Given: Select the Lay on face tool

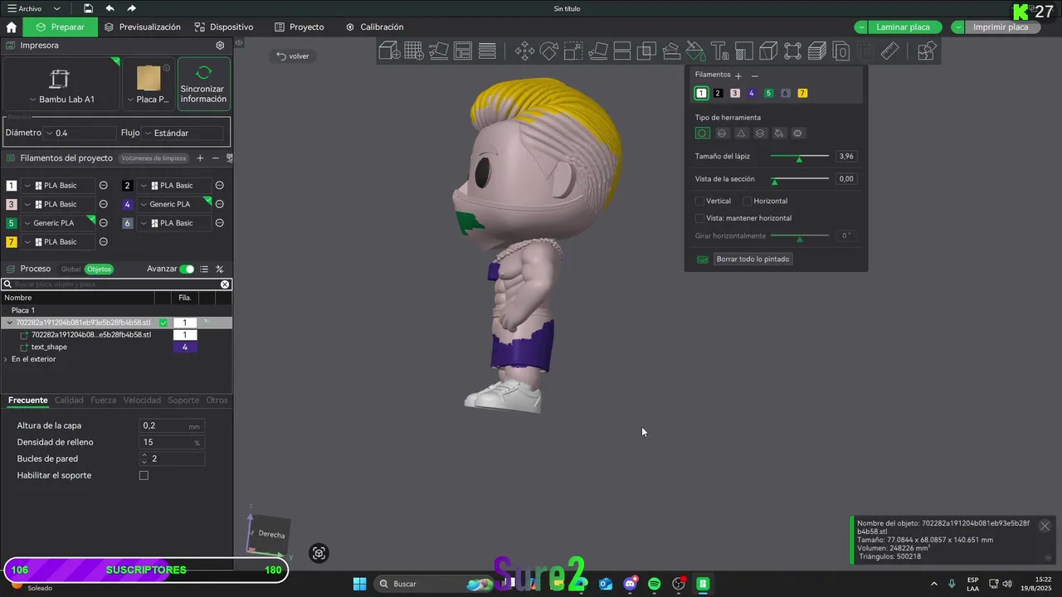Looking at the screenshot, I should pyautogui.click(x=597, y=51).
